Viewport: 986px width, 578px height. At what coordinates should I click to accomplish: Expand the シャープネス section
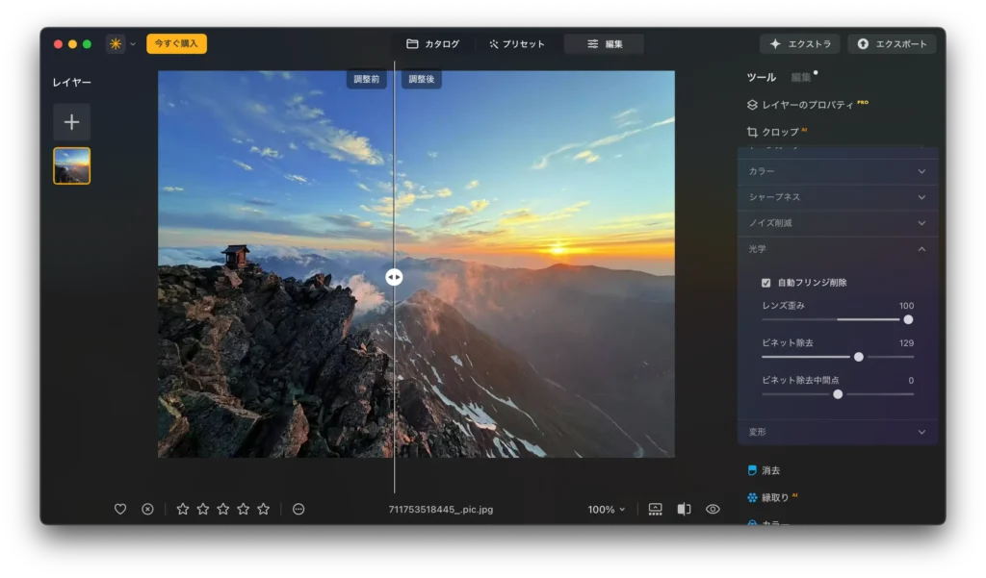(x=837, y=196)
